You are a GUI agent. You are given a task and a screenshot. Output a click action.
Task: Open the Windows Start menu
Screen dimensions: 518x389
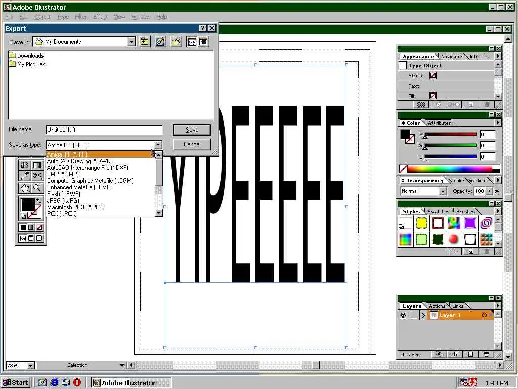(x=16, y=383)
